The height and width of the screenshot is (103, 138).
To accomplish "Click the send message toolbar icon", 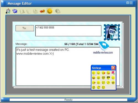I will [x=8, y=11].
